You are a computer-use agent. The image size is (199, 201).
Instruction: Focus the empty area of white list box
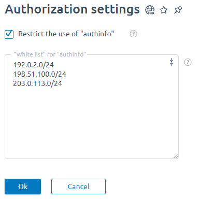tap(92, 121)
